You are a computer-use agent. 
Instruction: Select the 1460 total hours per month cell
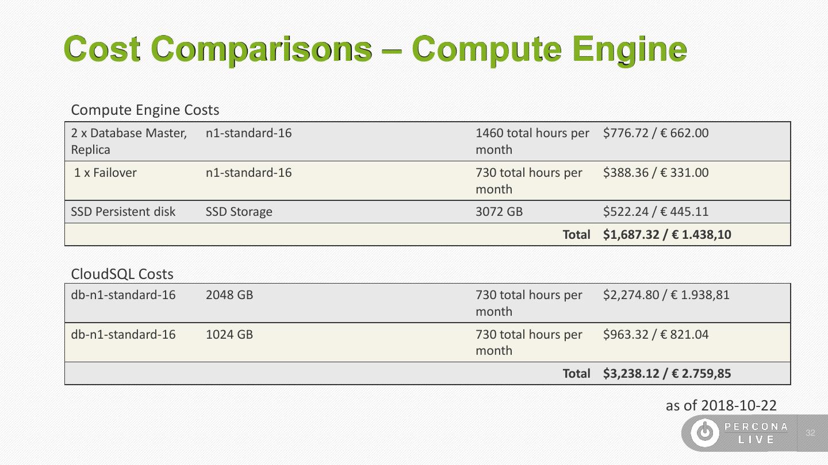tap(532, 141)
